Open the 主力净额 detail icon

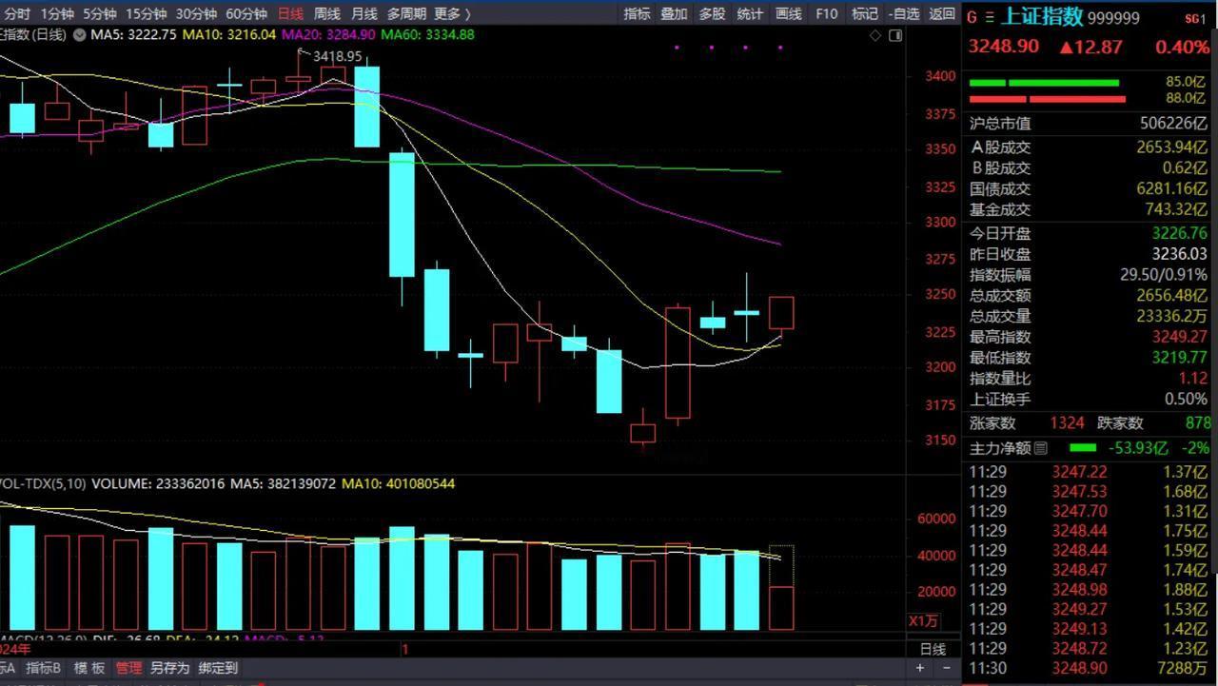click(x=1040, y=448)
